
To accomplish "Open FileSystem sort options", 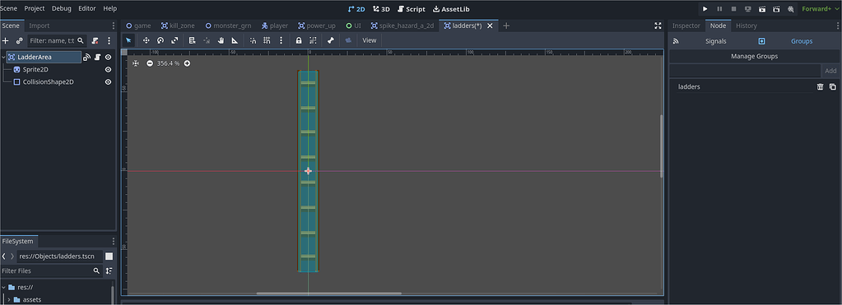I will coord(109,270).
